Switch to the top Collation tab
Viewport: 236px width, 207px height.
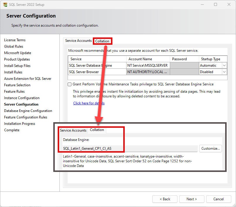pyautogui.click(x=102, y=41)
